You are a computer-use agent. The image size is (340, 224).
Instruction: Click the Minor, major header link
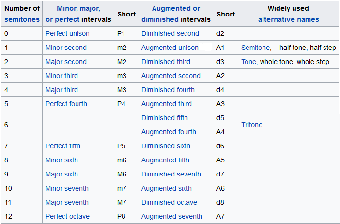[x=78, y=9]
